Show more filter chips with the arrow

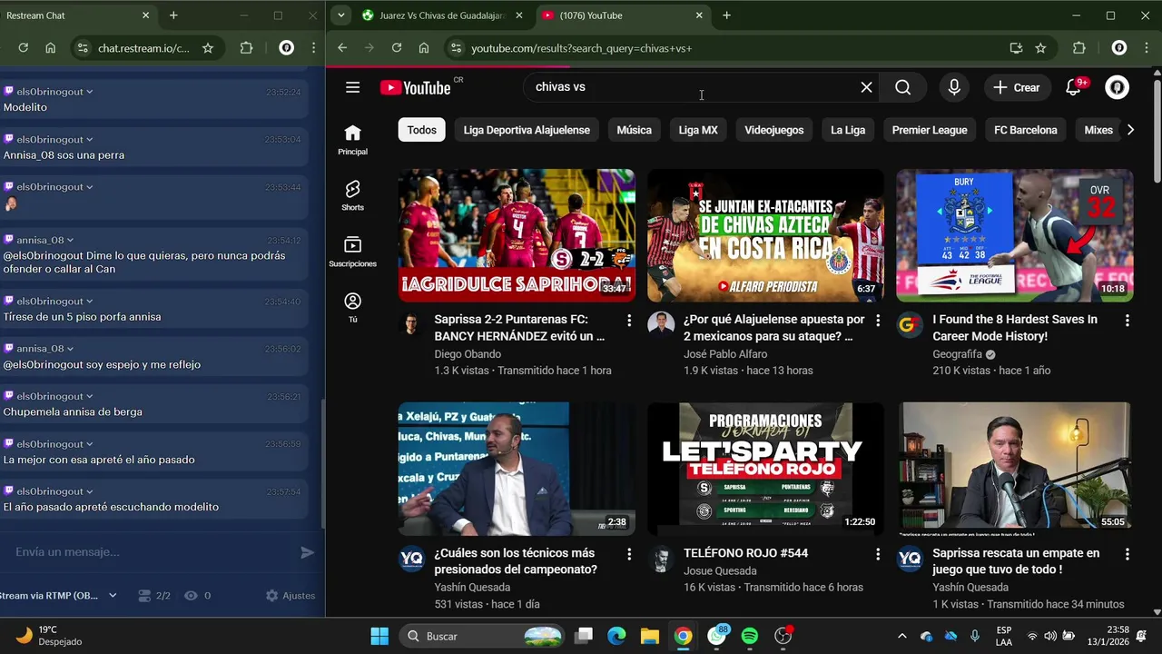coord(1130,130)
